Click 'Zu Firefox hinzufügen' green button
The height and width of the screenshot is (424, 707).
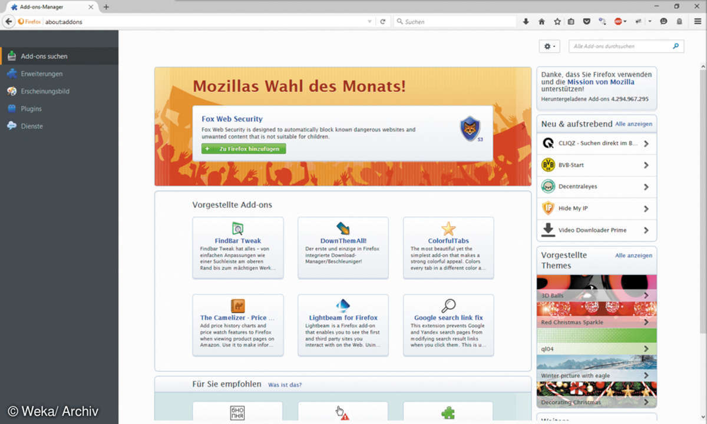244,149
